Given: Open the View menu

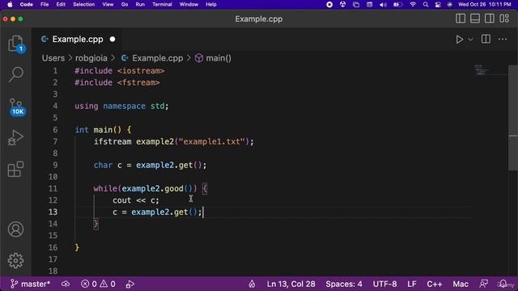Looking at the screenshot, I should [x=108, y=4].
